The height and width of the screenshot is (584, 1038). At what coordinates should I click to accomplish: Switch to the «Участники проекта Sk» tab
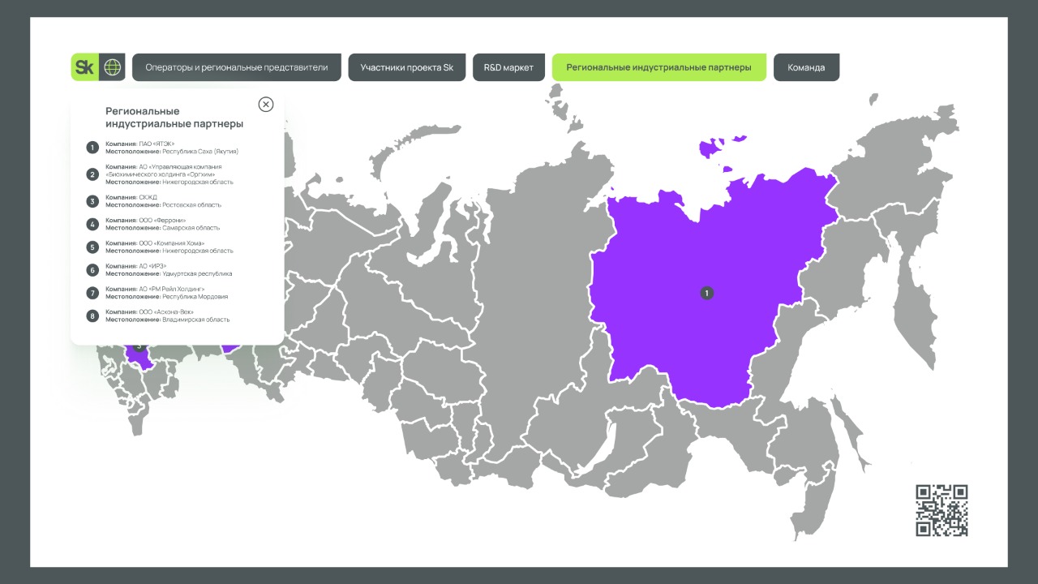point(406,67)
